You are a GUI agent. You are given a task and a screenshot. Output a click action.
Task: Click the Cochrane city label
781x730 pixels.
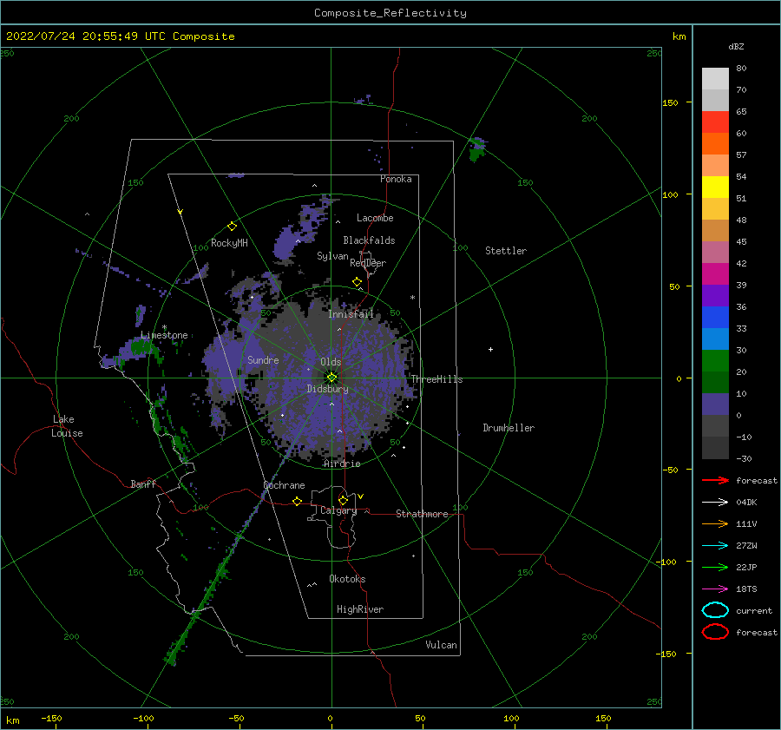pyautogui.click(x=284, y=485)
